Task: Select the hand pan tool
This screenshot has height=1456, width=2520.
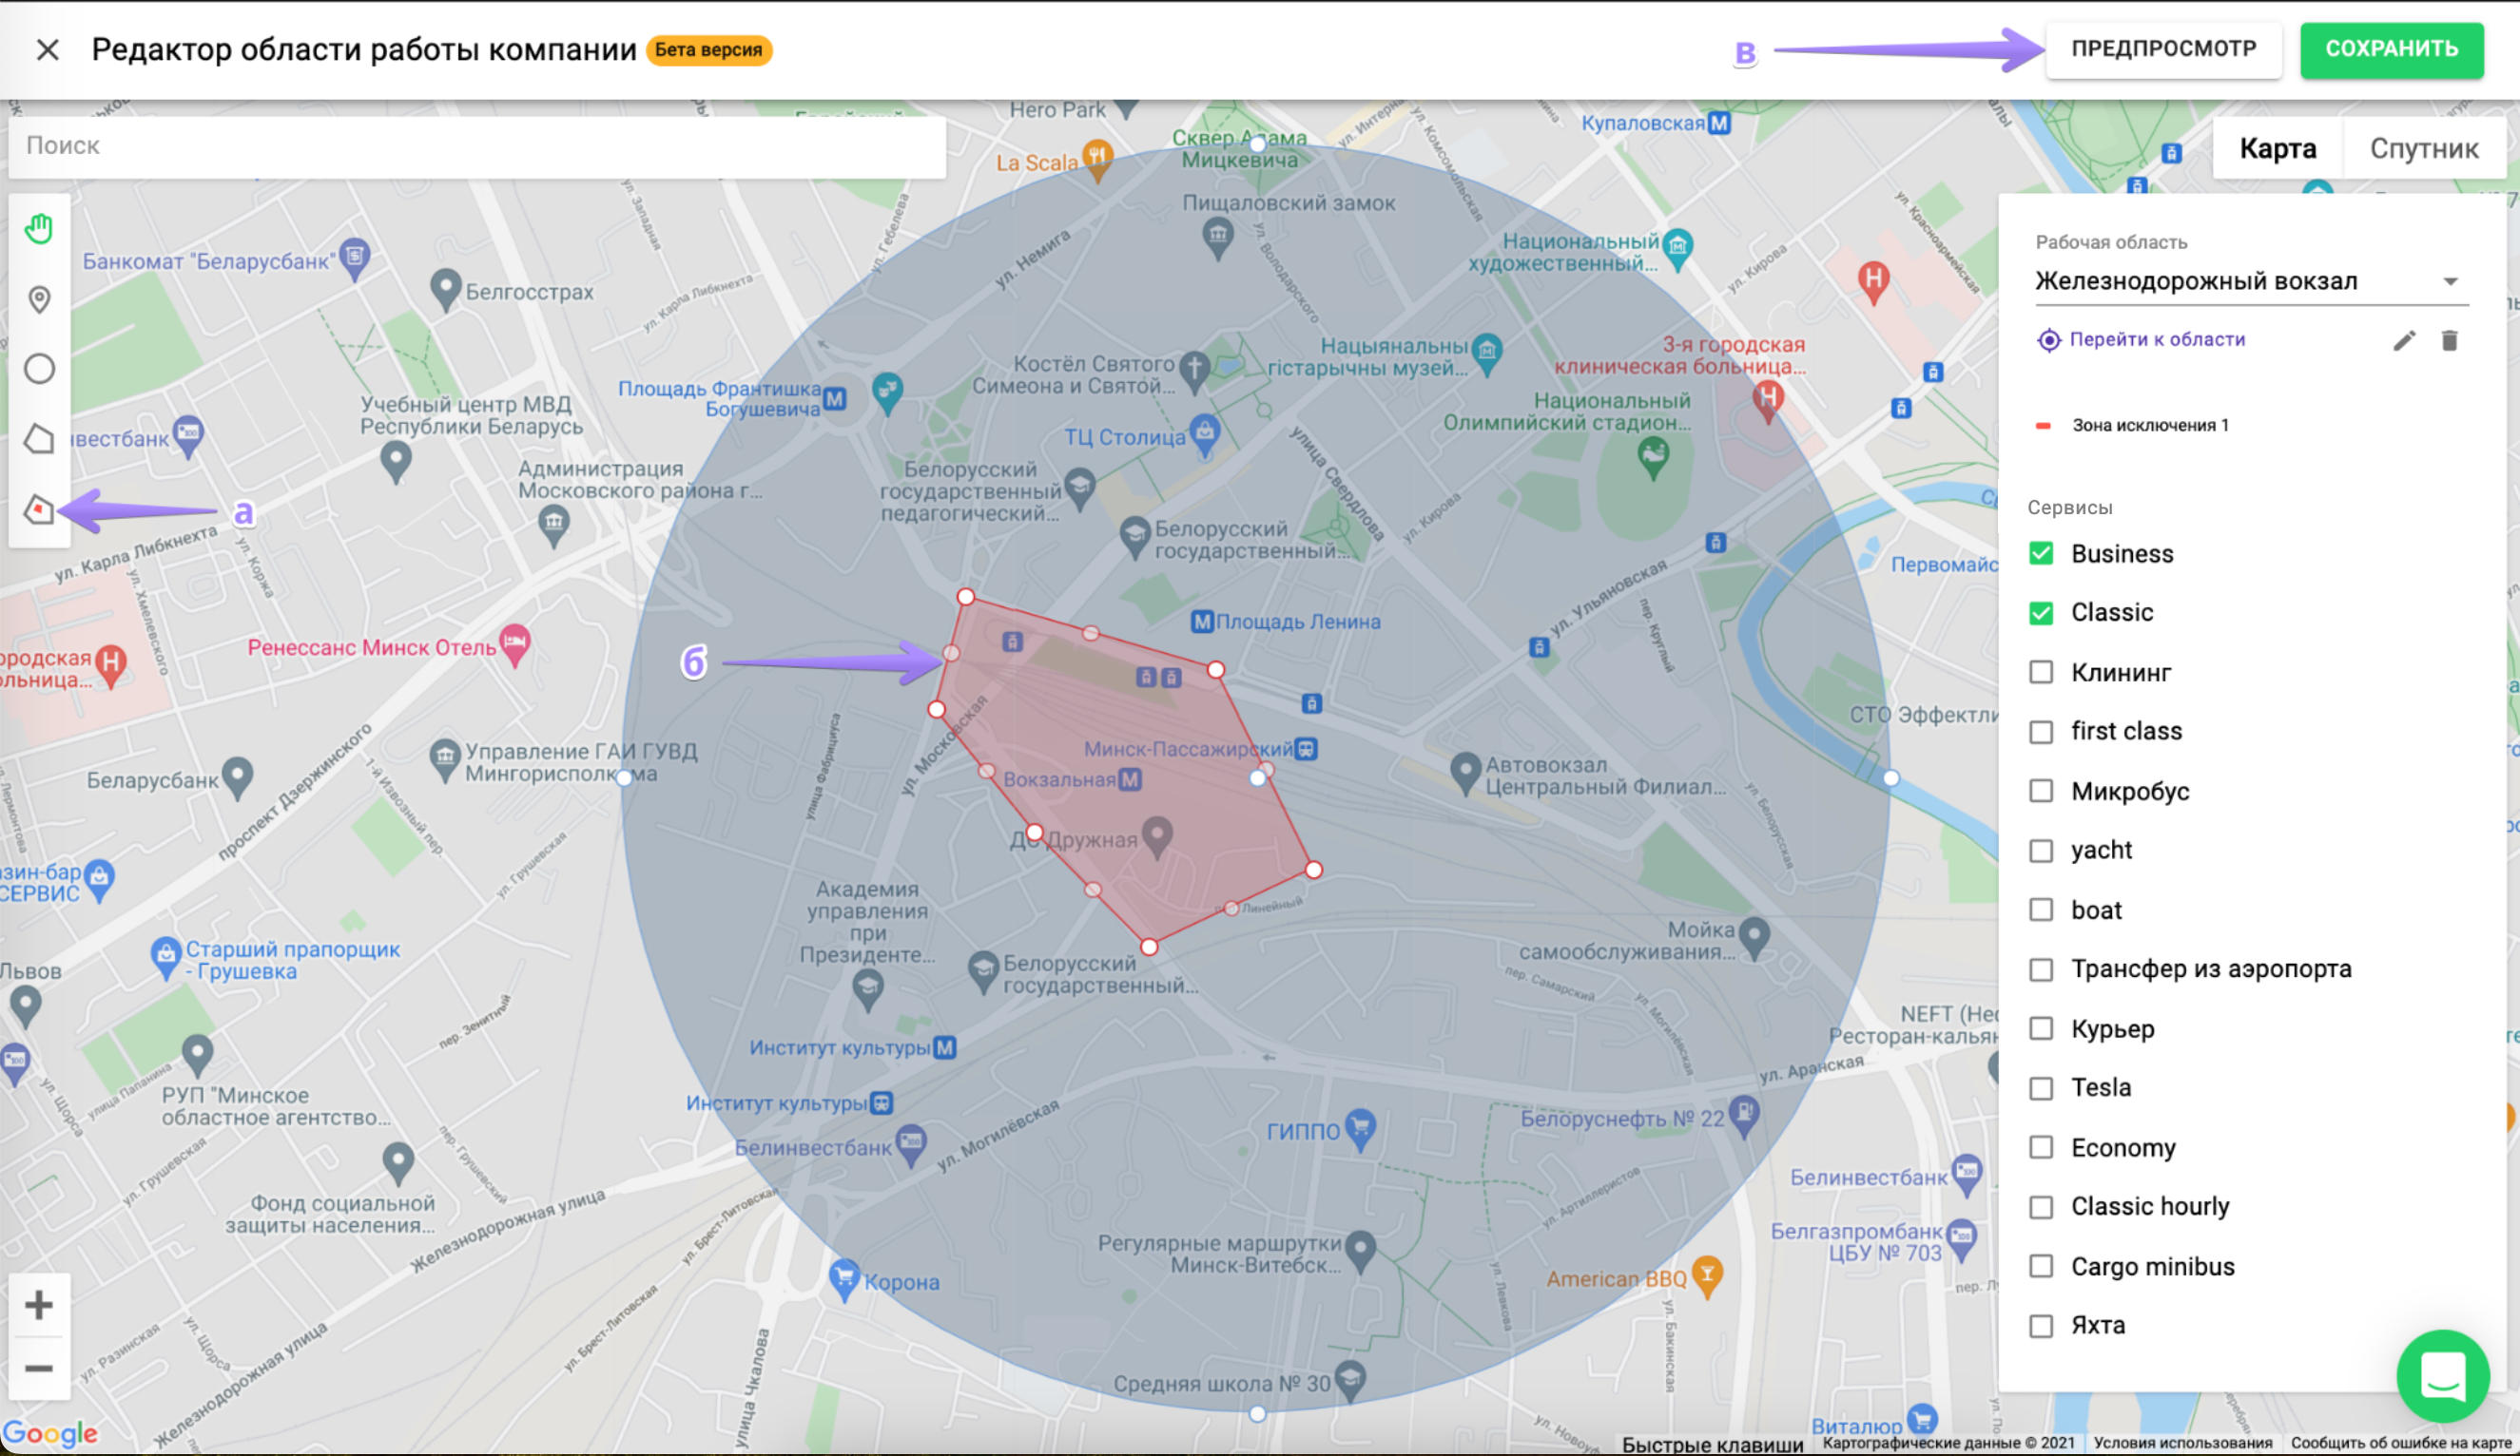Action: pos(39,229)
